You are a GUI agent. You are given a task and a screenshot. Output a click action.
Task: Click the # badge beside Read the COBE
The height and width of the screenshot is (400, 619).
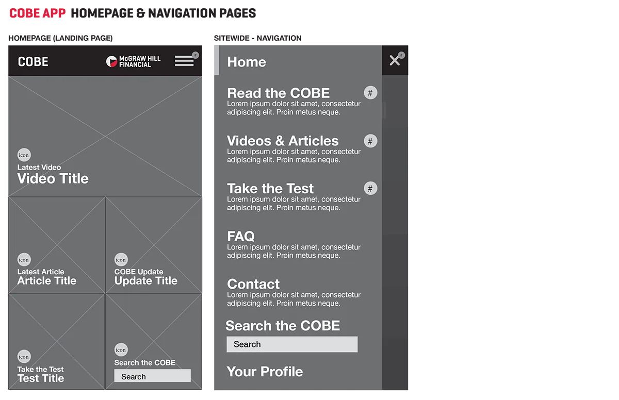pos(370,93)
